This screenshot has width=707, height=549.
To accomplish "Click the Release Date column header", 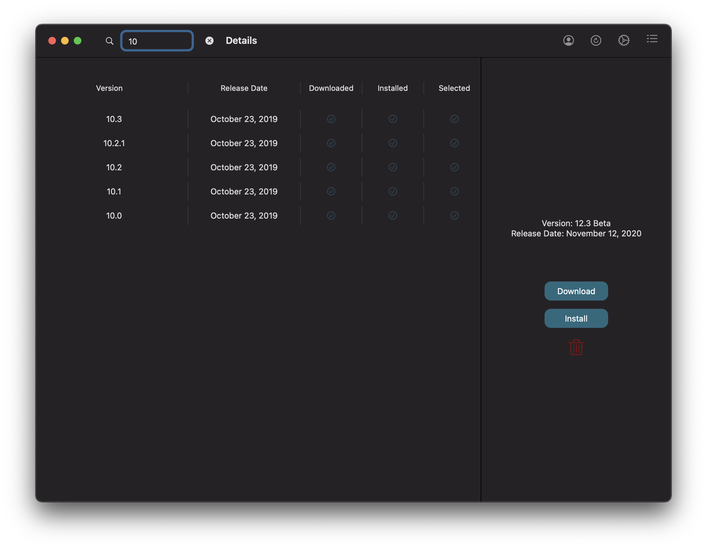I will 244,88.
